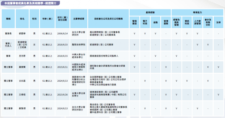
Task: Click the cell 磊石國際開發(股)公司董事長
Action: point(105,32)
